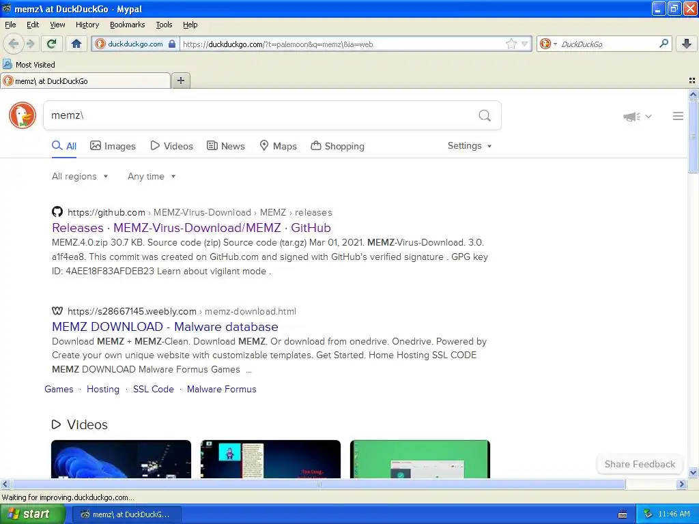699x524 pixels.
Task: Submit search with the magnifier in the search box
Action: (x=485, y=115)
